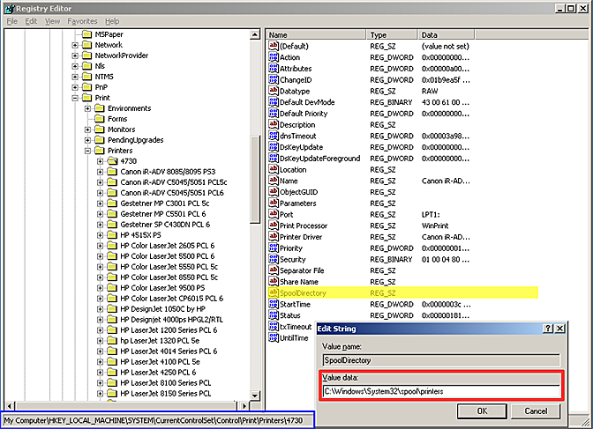Image resolution: width=593 pixels, height=429 pixels.
Task: Click the binary icon beside Attributes
Action: [x=274, y=69]
